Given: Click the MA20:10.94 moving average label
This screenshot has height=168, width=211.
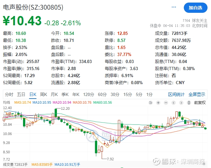Looking at the screenshot, I should point(62,102).
